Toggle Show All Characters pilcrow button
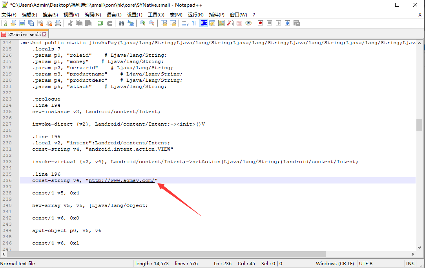Screen dimensions: 425x268 [x=194, y=23]
